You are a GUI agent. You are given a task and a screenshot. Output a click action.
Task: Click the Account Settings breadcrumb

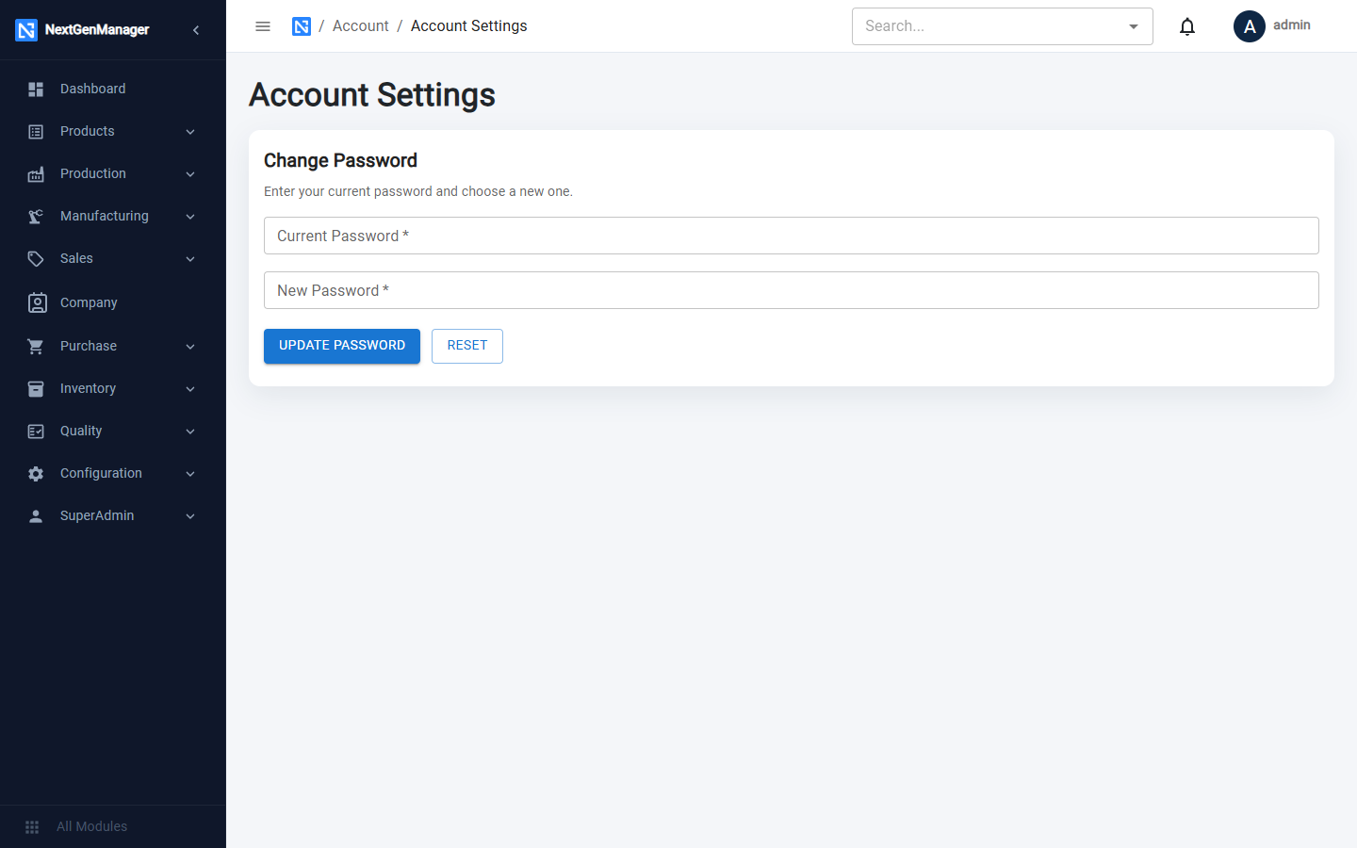click(468, 26)
